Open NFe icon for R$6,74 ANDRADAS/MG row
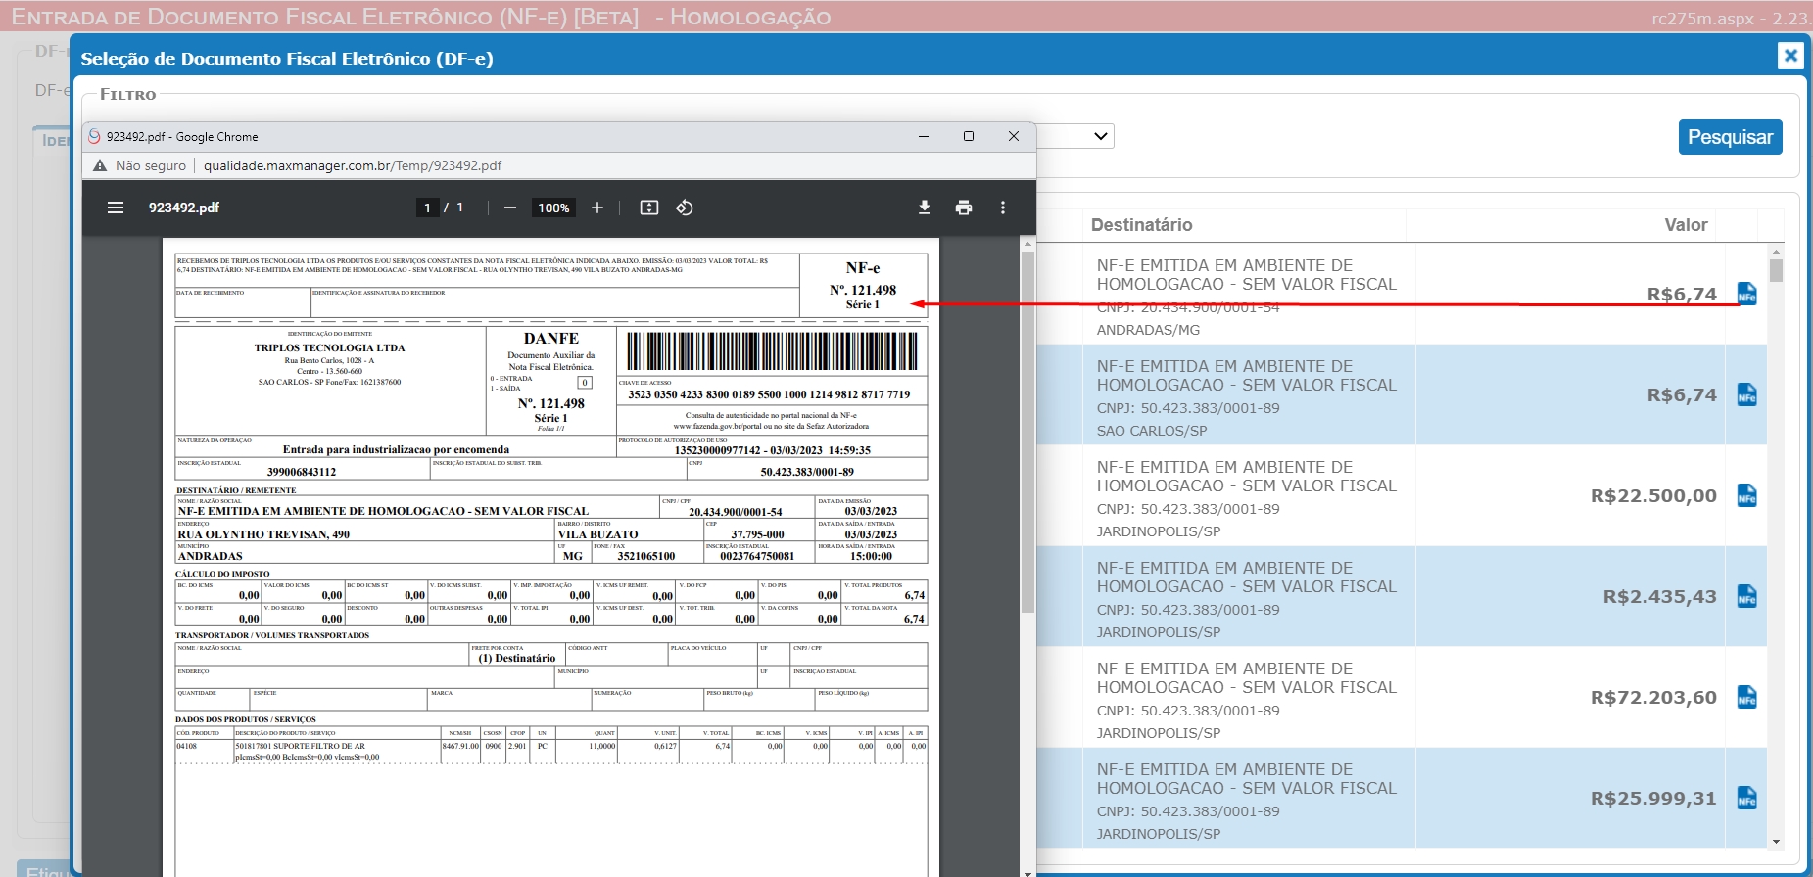Image resolution: width=1813 pixels, height=877 pixels. (1746, 294)
